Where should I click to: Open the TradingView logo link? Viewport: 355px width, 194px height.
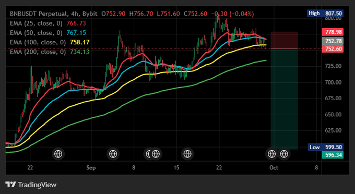pyautogui.click(x=31, y=185)
